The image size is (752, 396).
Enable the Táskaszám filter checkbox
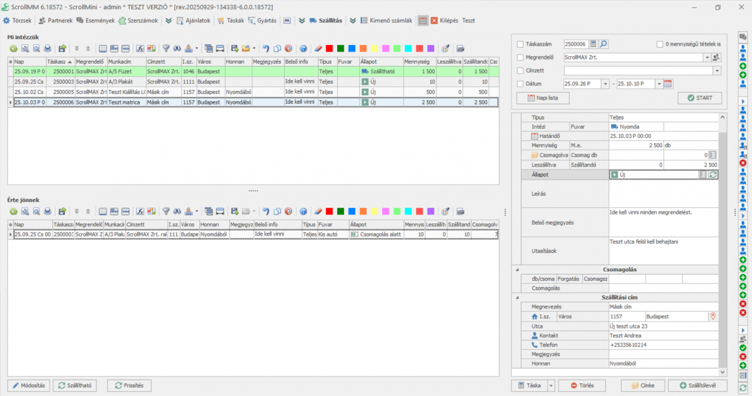(x=520, y=44)
